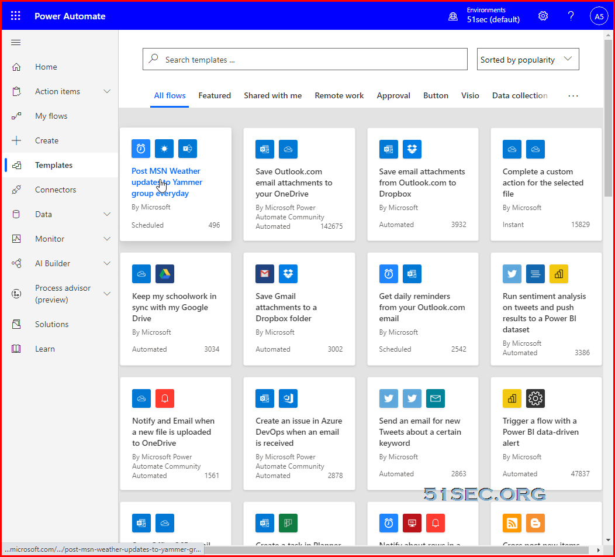Expand the AI Builder menu chevron
Viewport: 615px width, 557px height.
pyautogui.click(x=106, y=263)
